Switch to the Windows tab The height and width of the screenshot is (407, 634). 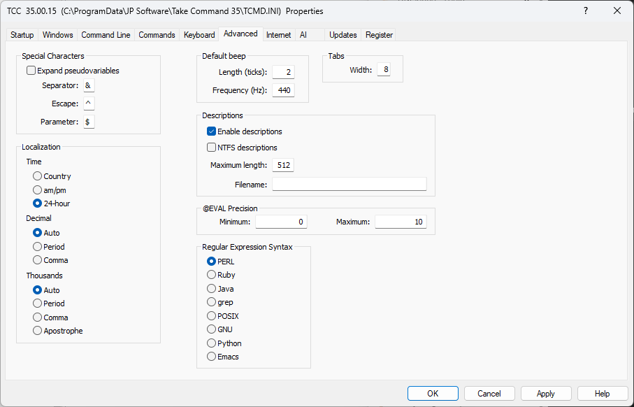click(x=57, y=35)
